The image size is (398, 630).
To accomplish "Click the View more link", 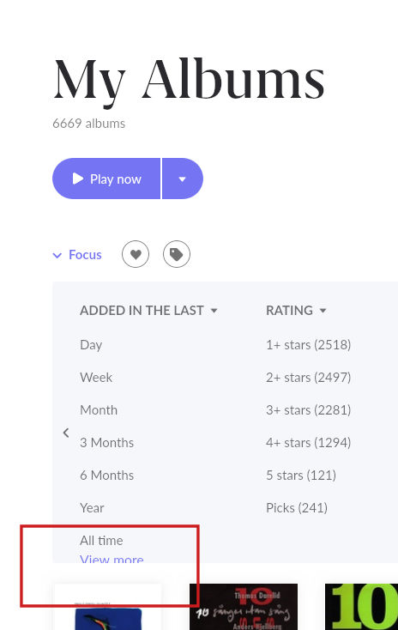I will click(x=112, y=559).
